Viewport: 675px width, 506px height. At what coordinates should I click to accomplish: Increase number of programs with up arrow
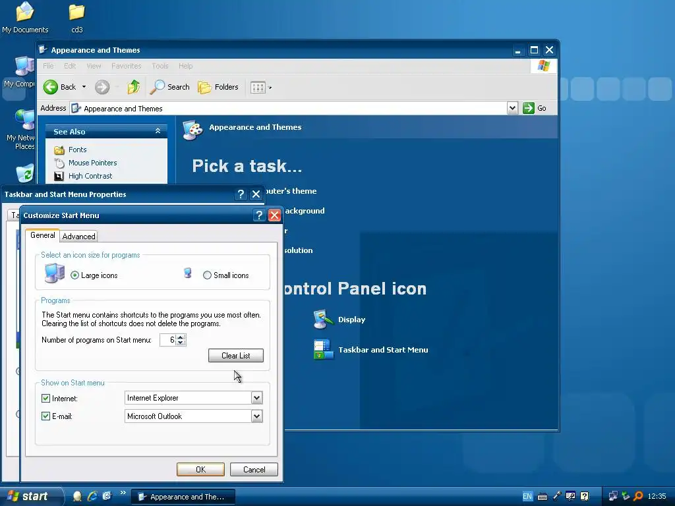pos(181,337)
